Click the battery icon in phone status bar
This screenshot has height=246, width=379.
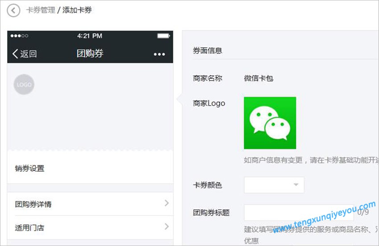[x=164, y=36]
